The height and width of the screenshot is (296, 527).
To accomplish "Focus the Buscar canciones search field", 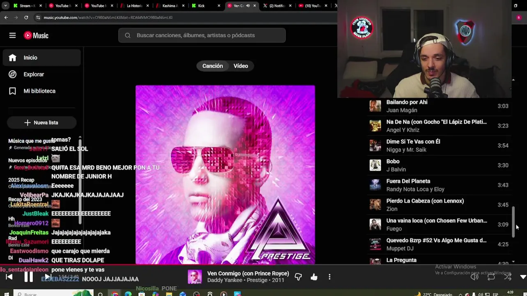I will coord(202,35).
